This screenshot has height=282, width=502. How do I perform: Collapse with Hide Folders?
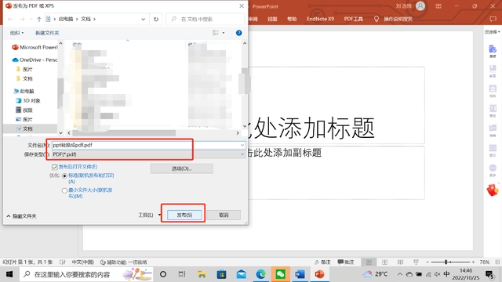coord(21,216)
